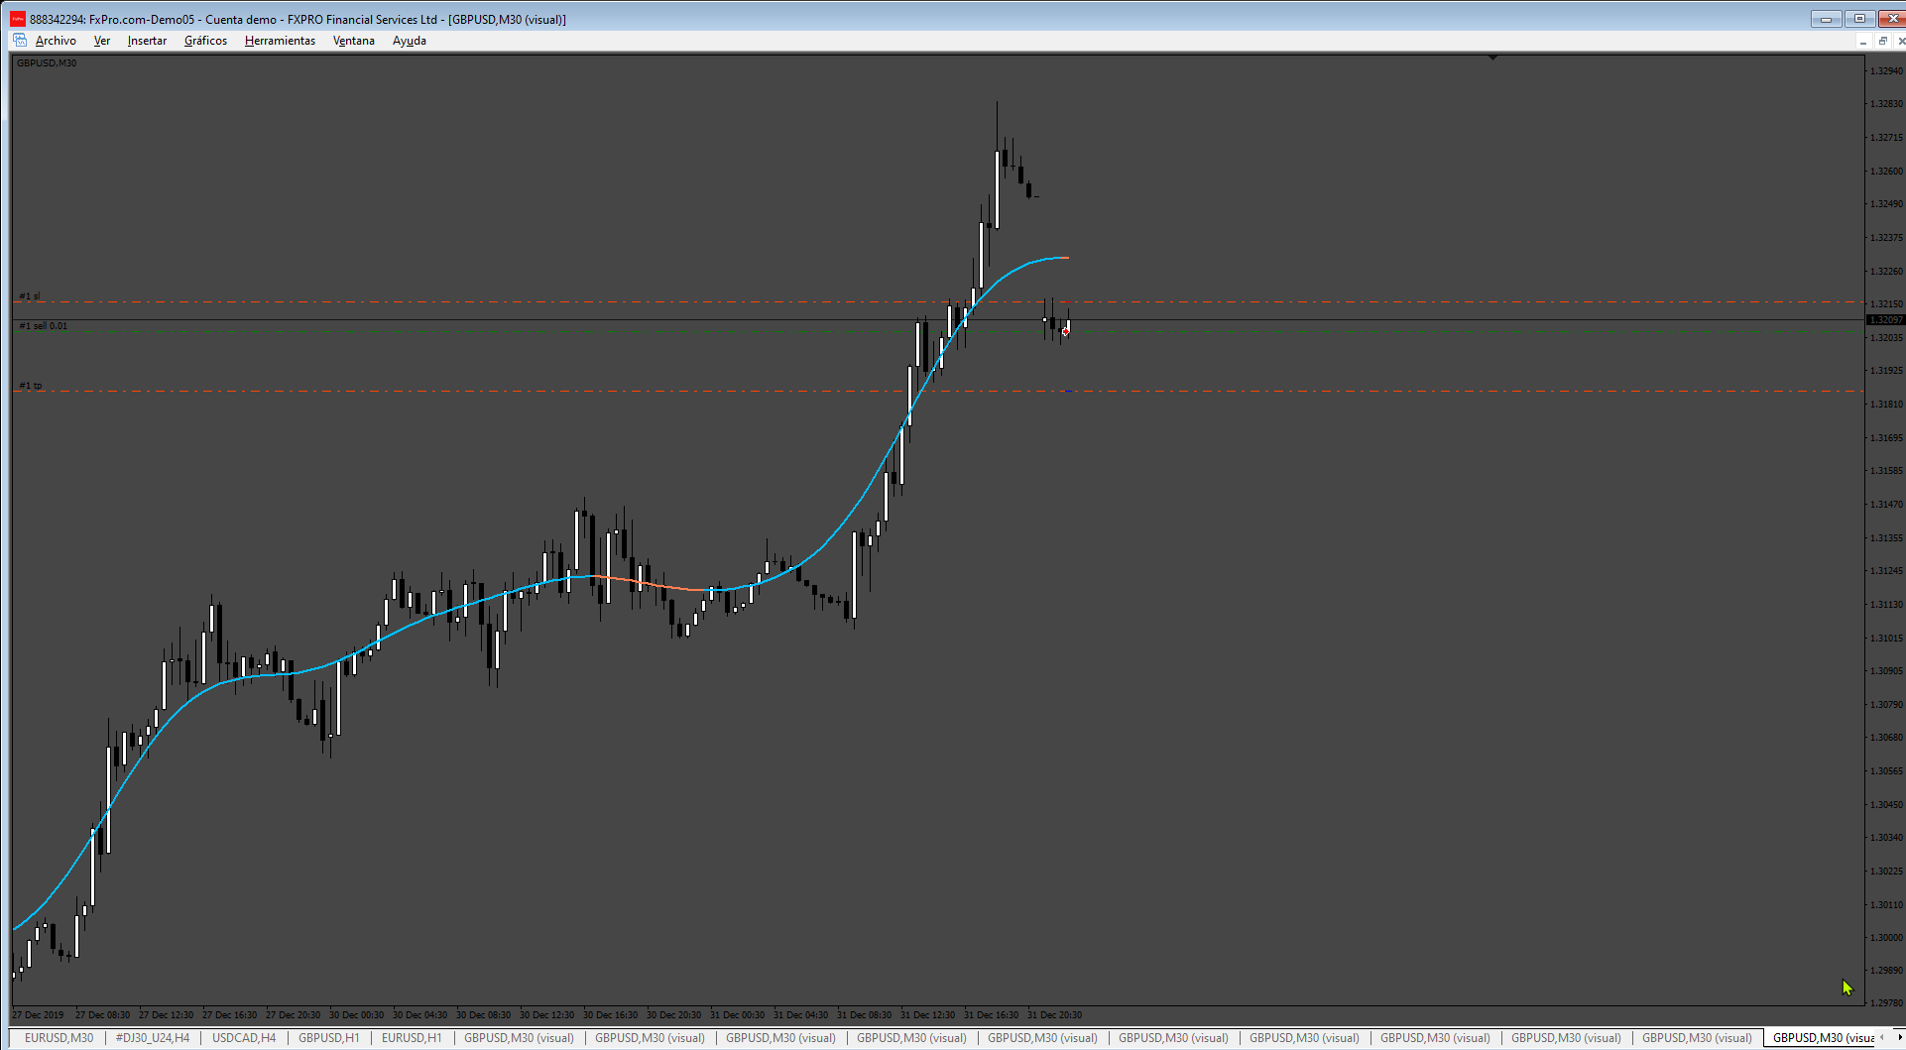This screenshot has height=1050, width=1906.
Task: Select the #1 sell 0.01 order label
Action: click(44, 325)
